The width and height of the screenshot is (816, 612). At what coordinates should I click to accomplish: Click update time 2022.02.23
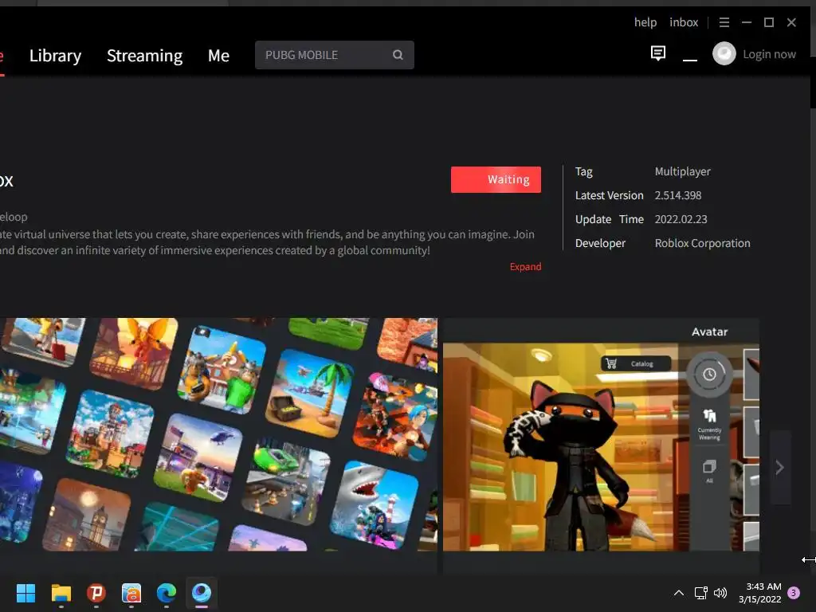pyautogui.click(x=681, y=219)
